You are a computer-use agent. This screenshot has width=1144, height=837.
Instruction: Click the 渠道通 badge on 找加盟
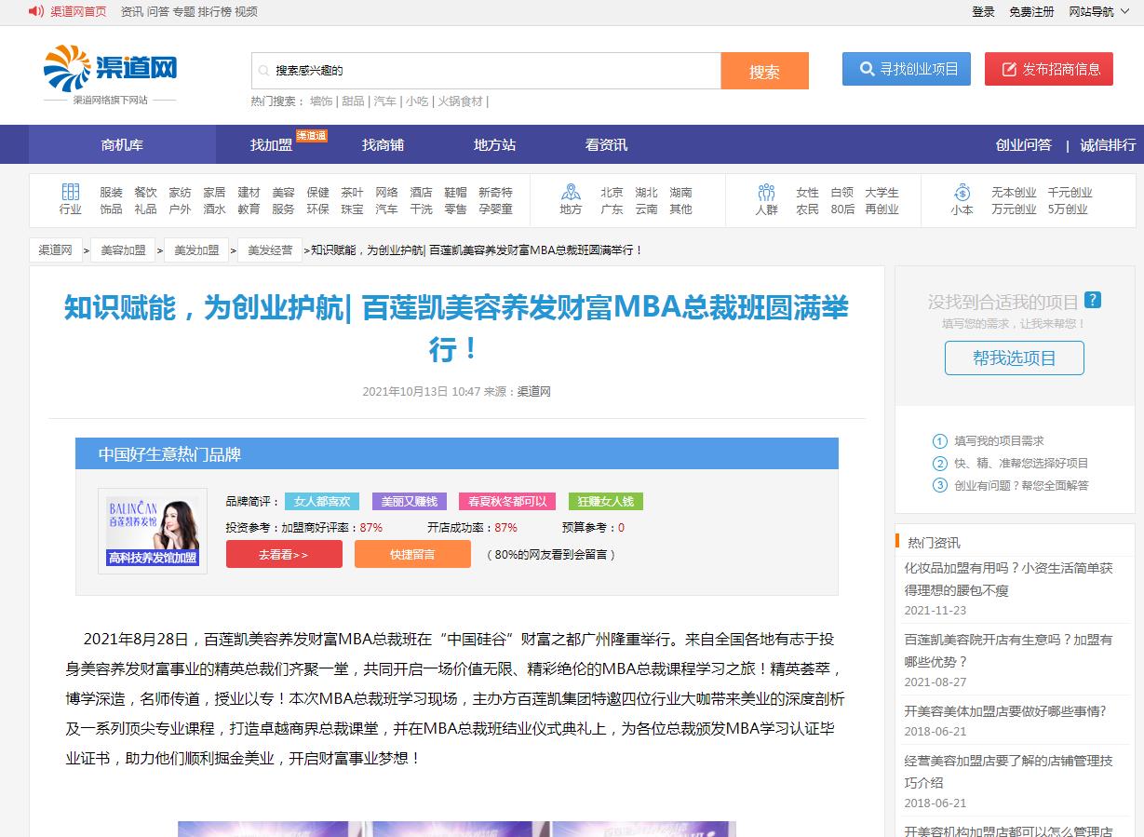point(312,135)
